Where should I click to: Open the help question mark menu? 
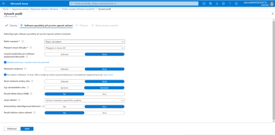230,4
